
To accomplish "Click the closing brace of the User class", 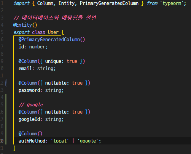I will click(15, 148).
